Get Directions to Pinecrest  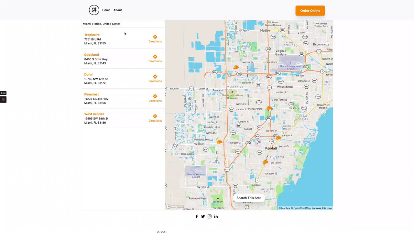tap(155, 101)
